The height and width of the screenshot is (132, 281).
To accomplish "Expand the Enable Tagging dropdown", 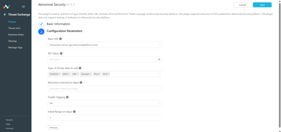I will tap(105, 103).
